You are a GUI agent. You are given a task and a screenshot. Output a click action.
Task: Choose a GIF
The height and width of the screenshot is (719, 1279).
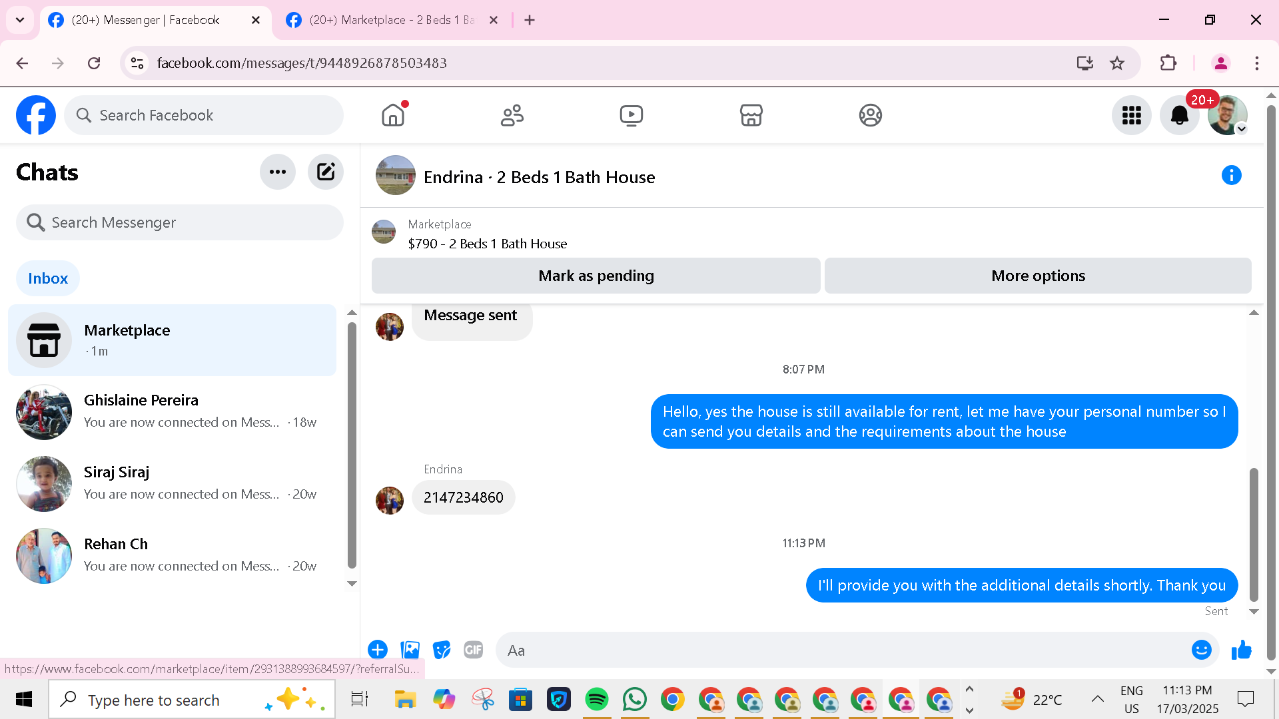(x=474, y=650)
